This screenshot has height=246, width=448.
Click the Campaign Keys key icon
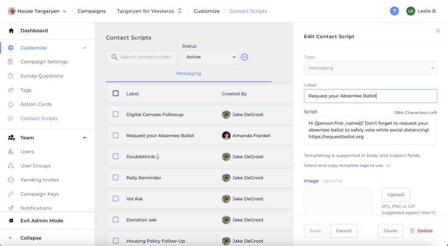point(10,194)
